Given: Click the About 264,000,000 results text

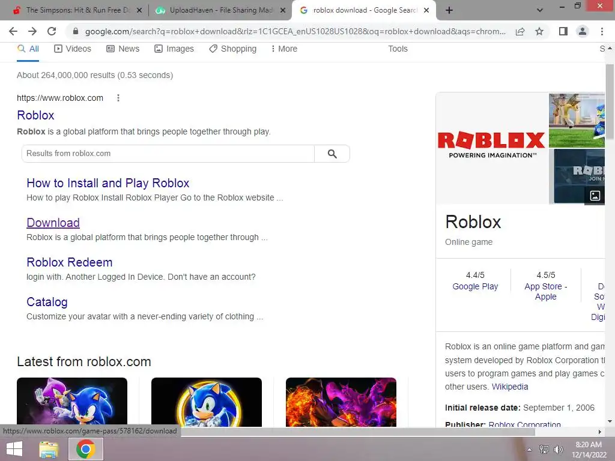Looking at the screenshot, I should click(95, 75).
